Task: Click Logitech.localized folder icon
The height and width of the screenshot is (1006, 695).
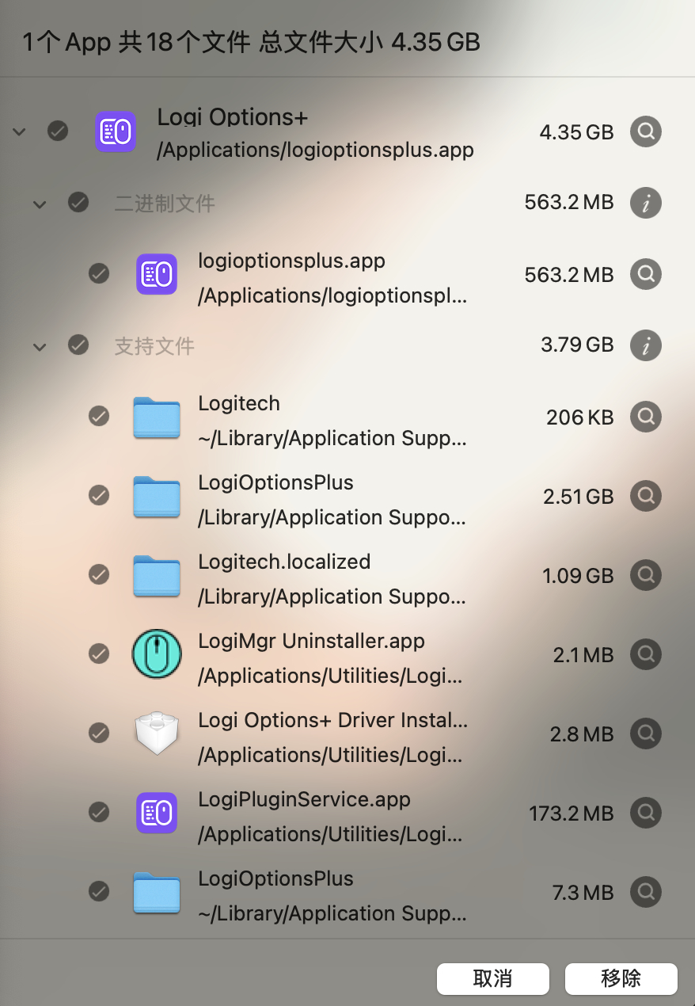Action: pos(157,575)
